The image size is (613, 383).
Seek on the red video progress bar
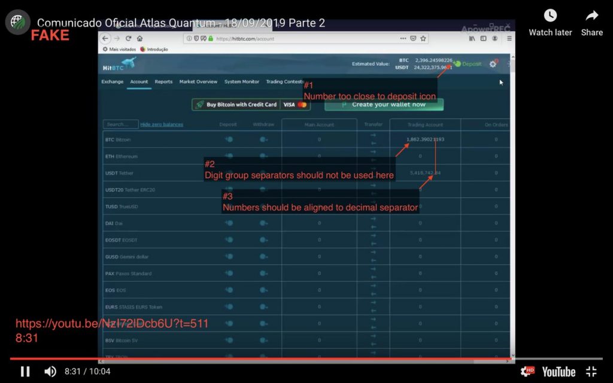click(260, 358)
